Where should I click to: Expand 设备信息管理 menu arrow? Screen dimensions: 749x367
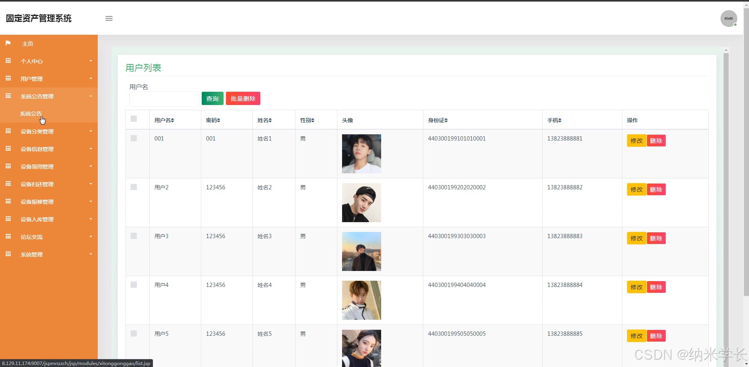(91, 148)
